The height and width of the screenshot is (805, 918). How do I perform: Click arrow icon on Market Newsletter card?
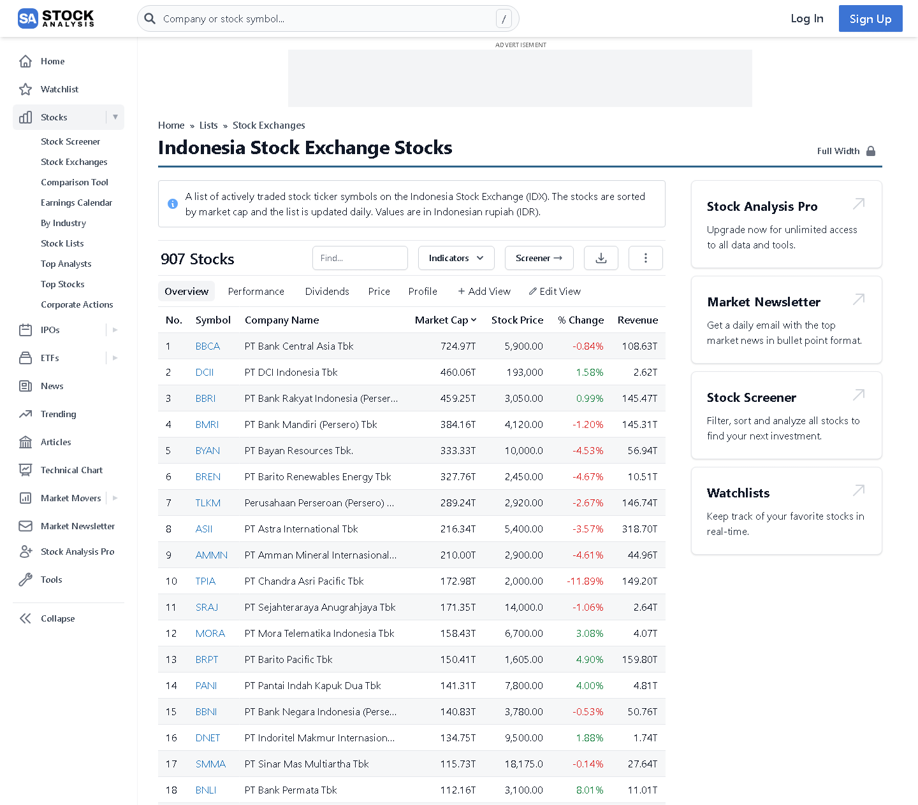(859, 299)
